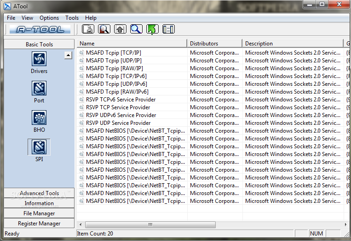This screenshot has width=351, height=241.
Task: Expand the Information section
Action: [x=39, y=203]
